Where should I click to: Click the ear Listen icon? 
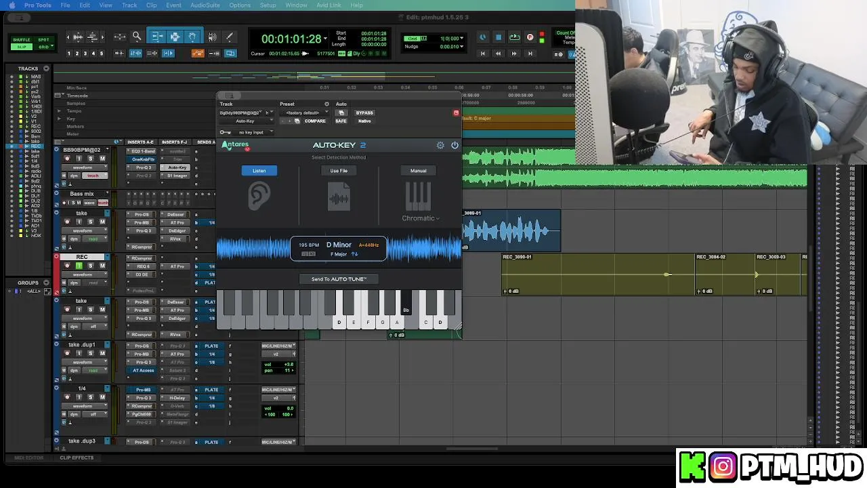(x=259, y=196)
